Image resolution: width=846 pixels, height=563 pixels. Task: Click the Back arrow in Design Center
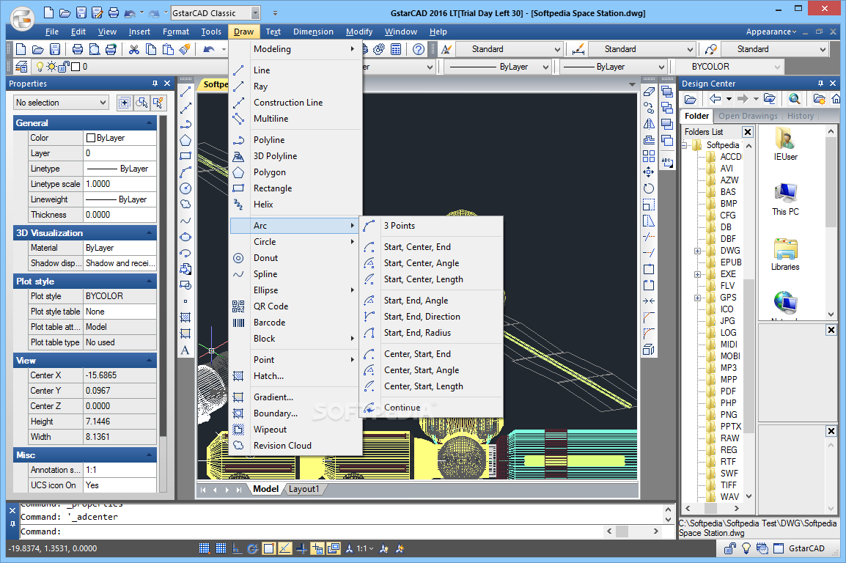716,99
